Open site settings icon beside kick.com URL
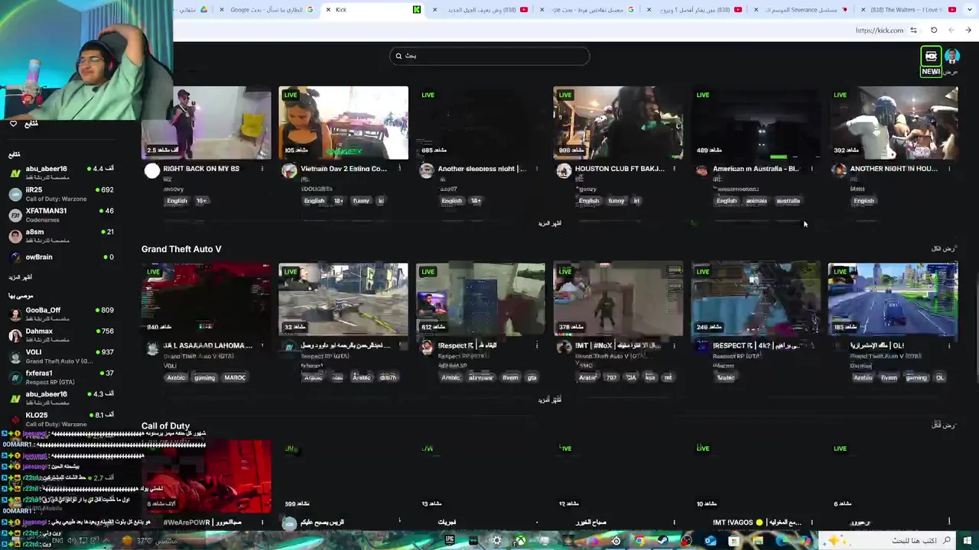The height and width of the screenshot is (550, 979). coord(913,31)
